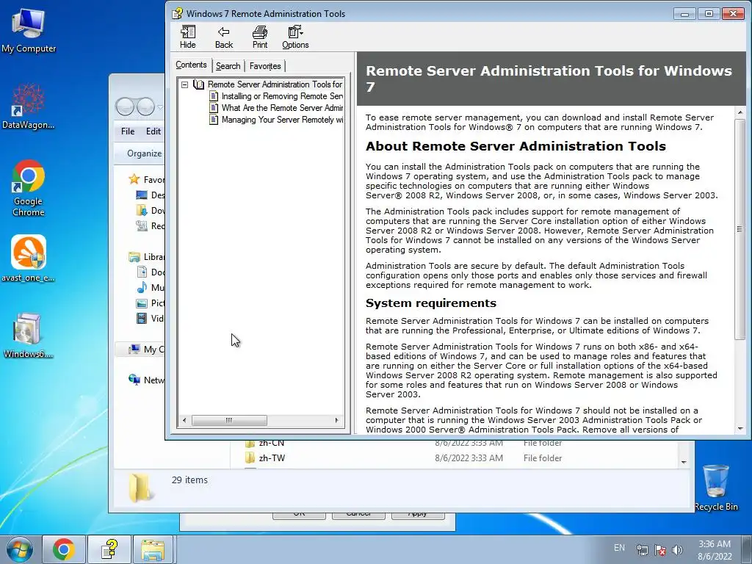Screen dimensions: 752x564
Task: Click the help content scroll-down arrow
Action: click(x=740, y=428)
